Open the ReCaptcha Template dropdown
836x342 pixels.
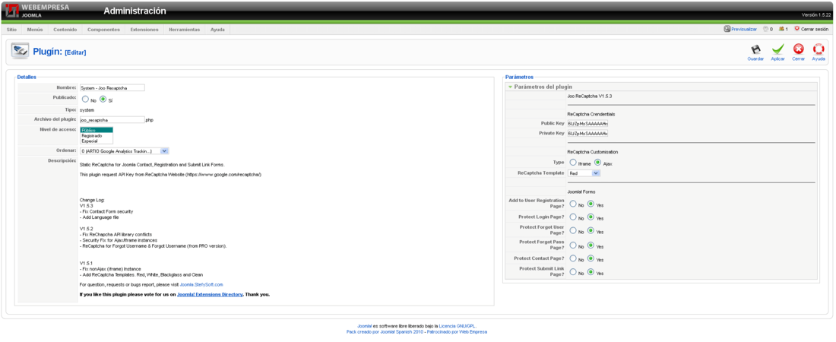584,173
